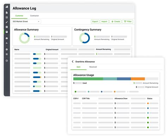Click the dark blue legend dot under Allowance Usage
This screenshot has height=137, width=167.
coord(101,92)
